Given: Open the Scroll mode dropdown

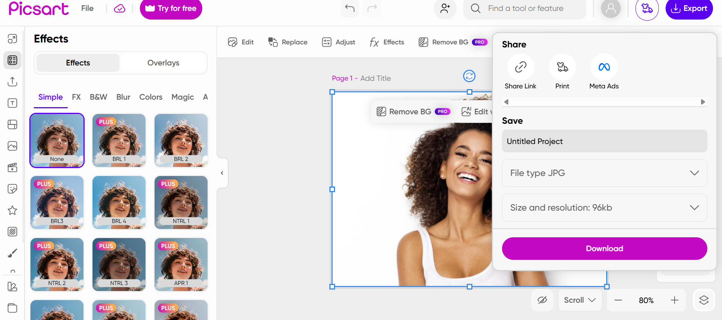Looking at the screenshot, I should 580,300.
